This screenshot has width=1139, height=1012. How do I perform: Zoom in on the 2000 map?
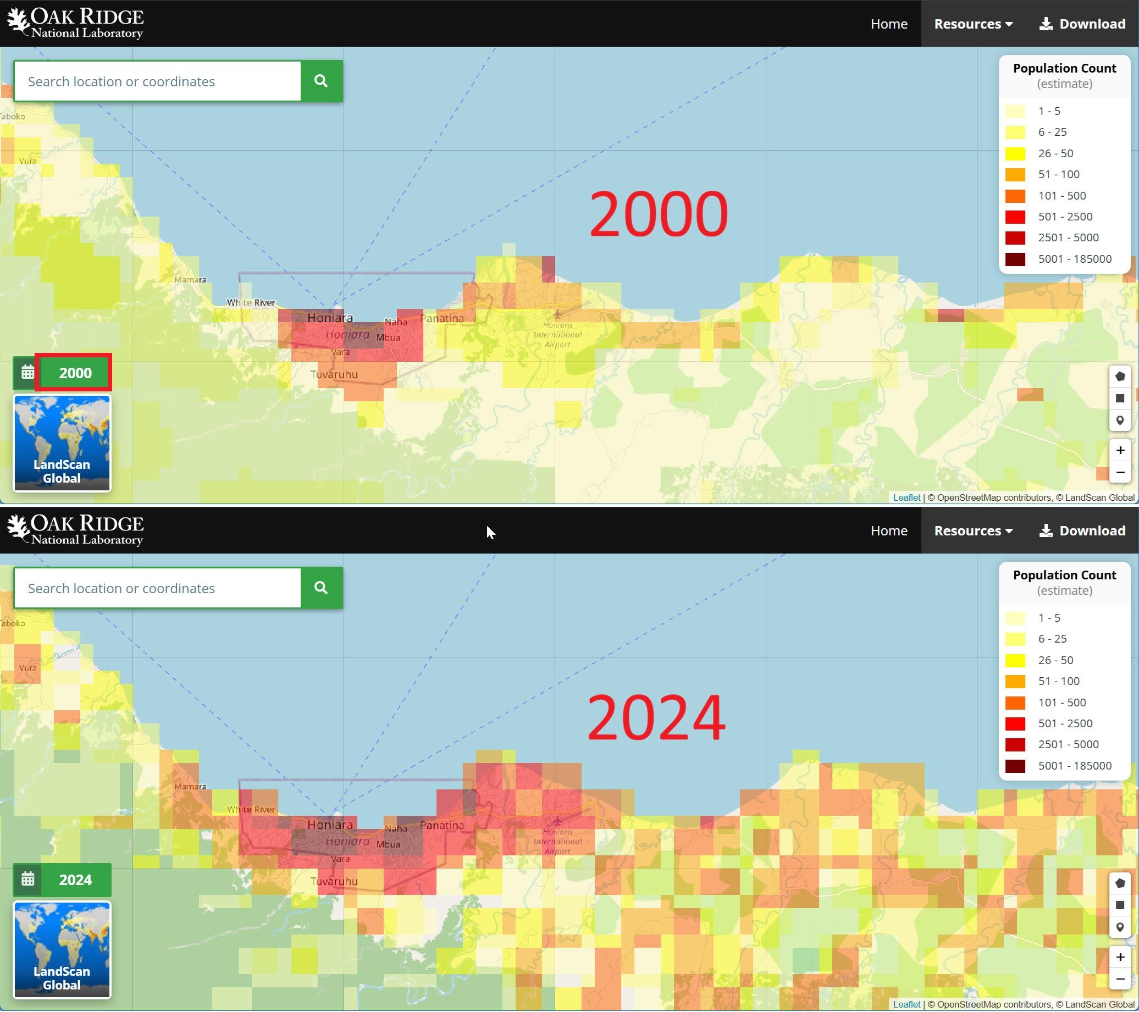tap(1120, 450)
